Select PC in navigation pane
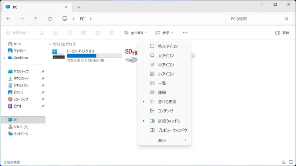The height and width of the screenshot is (166, 296). click(x=23, y=120)
